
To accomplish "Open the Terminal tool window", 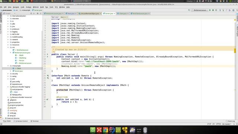I will (x=35, y=121).
